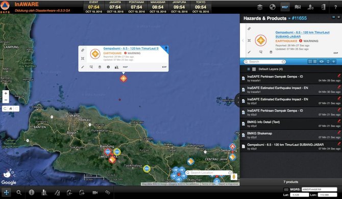This screenshot has height=199, width=342.
Task: Collapse the side panel using the edge handle
Action: pos(238,100)
